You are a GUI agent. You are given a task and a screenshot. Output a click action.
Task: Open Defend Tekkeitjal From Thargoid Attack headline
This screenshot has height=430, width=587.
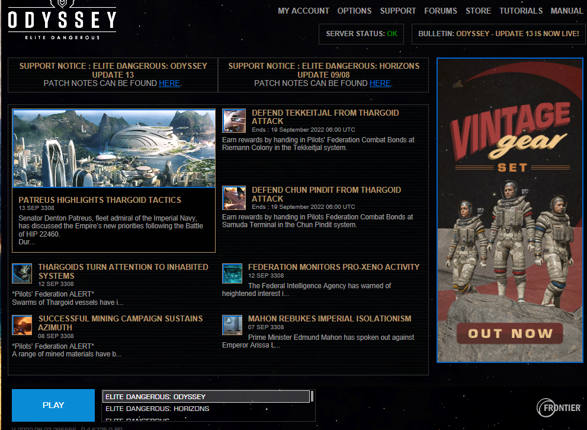pyautogui.click(x=325, y=117)
